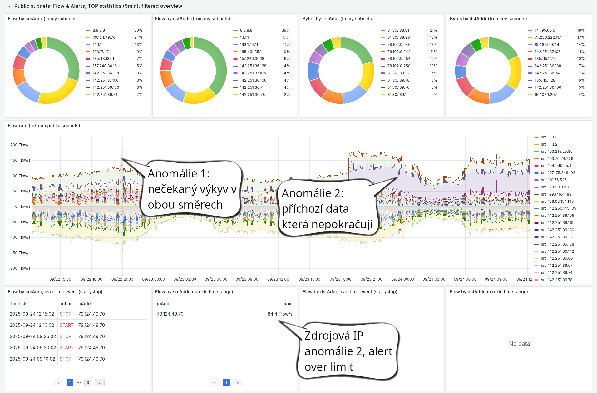This screenshot has height=393, width=597.
Task: Select page 1 under the srcAddr max table
Action: 226,382
